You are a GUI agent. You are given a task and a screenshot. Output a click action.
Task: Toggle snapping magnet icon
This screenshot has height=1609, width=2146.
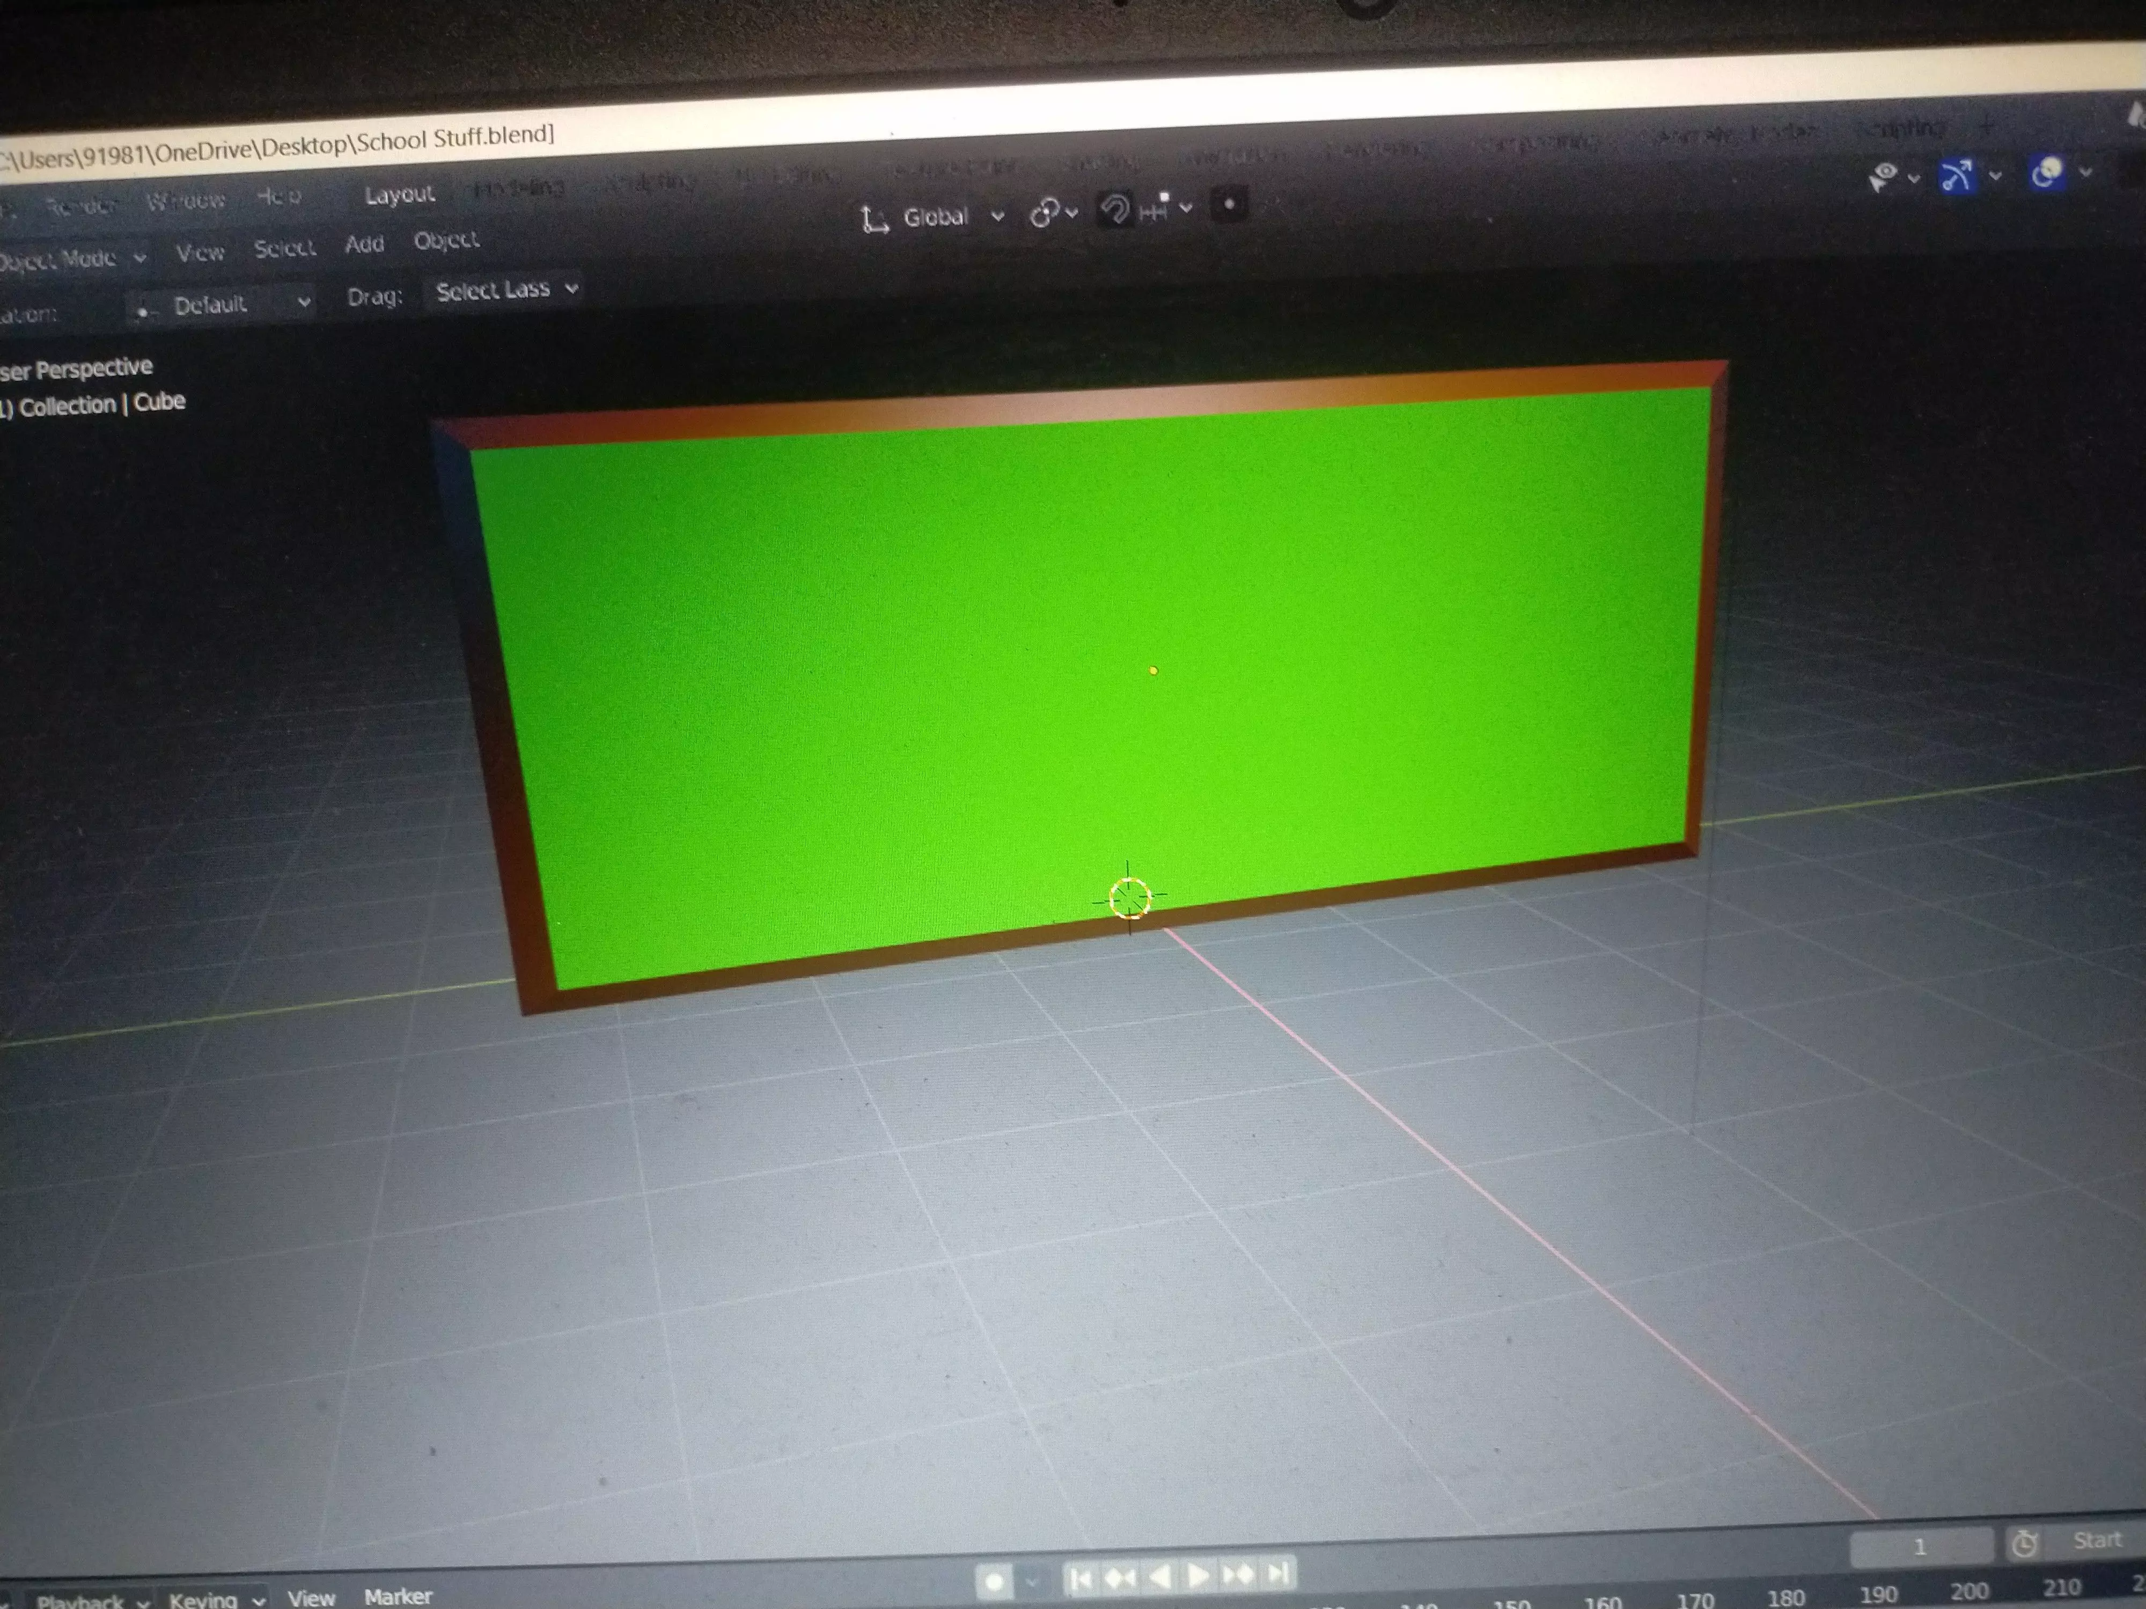point(1115,209)
